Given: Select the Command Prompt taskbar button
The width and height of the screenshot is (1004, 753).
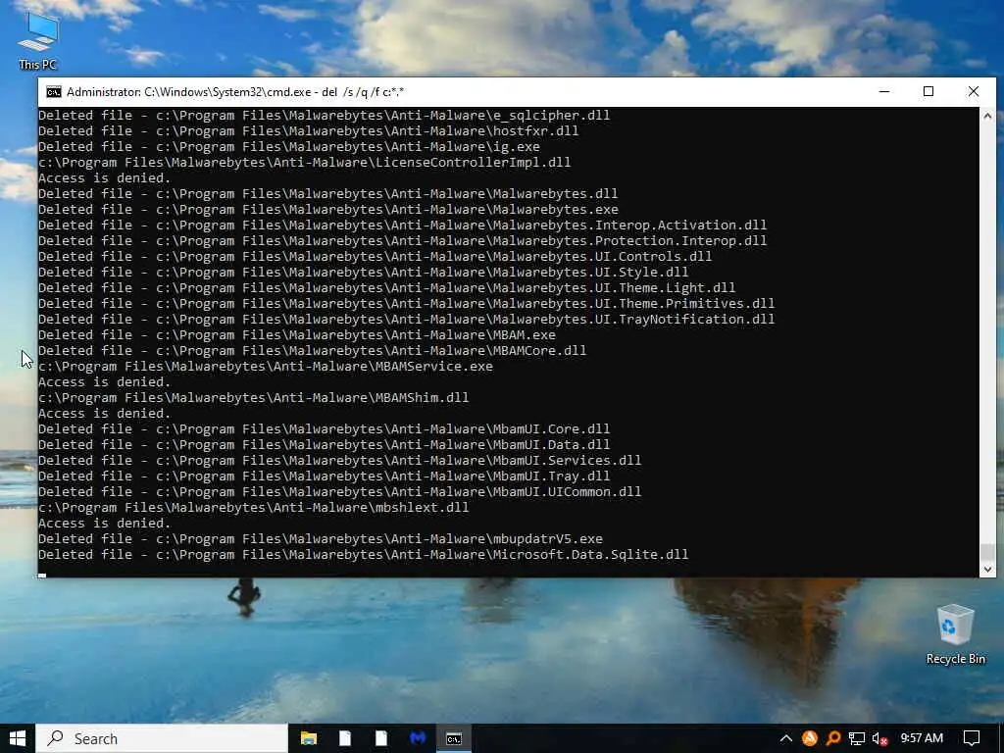Looking at the screenshot, I should pos(454,738).
